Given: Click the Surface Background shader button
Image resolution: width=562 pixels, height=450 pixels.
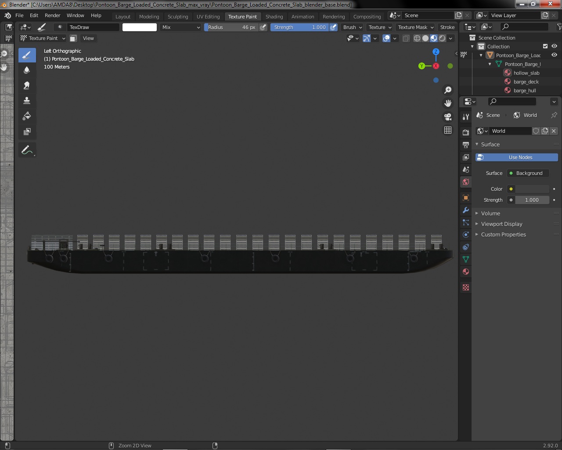Looking at the screenshot, I should point(528,173).
